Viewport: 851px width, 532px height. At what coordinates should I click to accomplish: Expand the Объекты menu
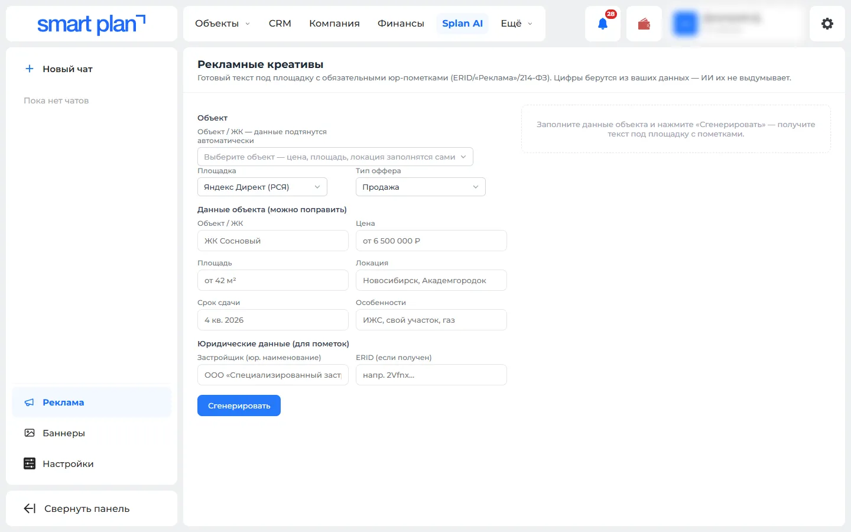pyautogui.click(x=222, y=24)
